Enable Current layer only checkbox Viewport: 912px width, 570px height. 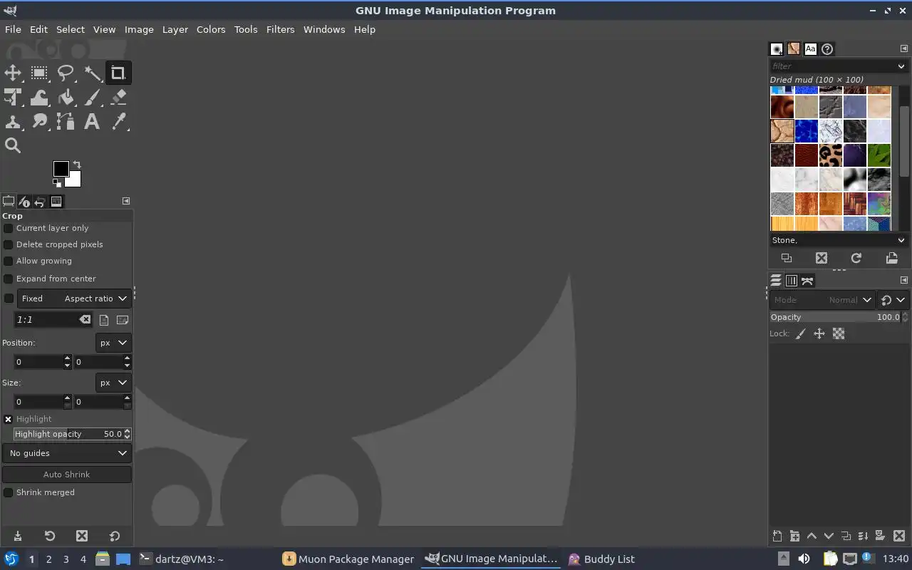(9, 228)
